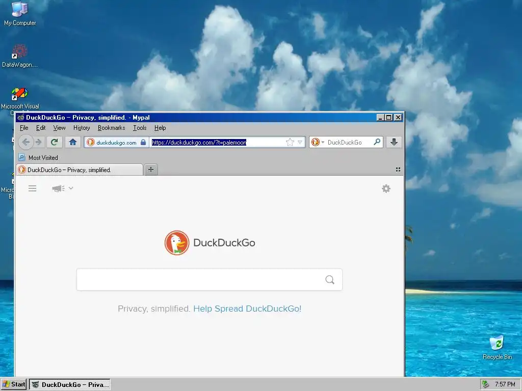The image size is (522, 391).
Task: Choose search engine via DuckDuckGo icon dropdown
Action: pos(317,143)
